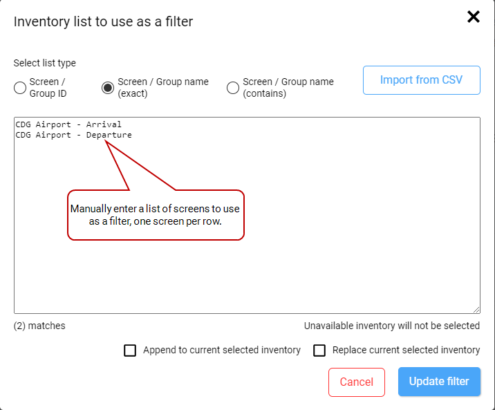Click the Select list type label
Image resolution: width=495 pixels, height=410 pixels.
point(45,63)
